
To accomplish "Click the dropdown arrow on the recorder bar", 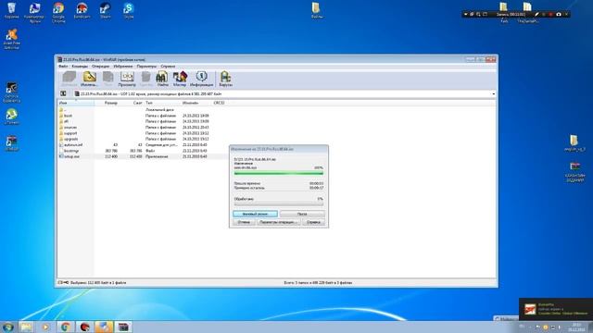I will click(465, 15).
